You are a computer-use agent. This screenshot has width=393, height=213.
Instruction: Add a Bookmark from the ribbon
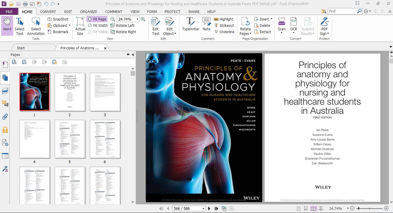coord(58,32)
